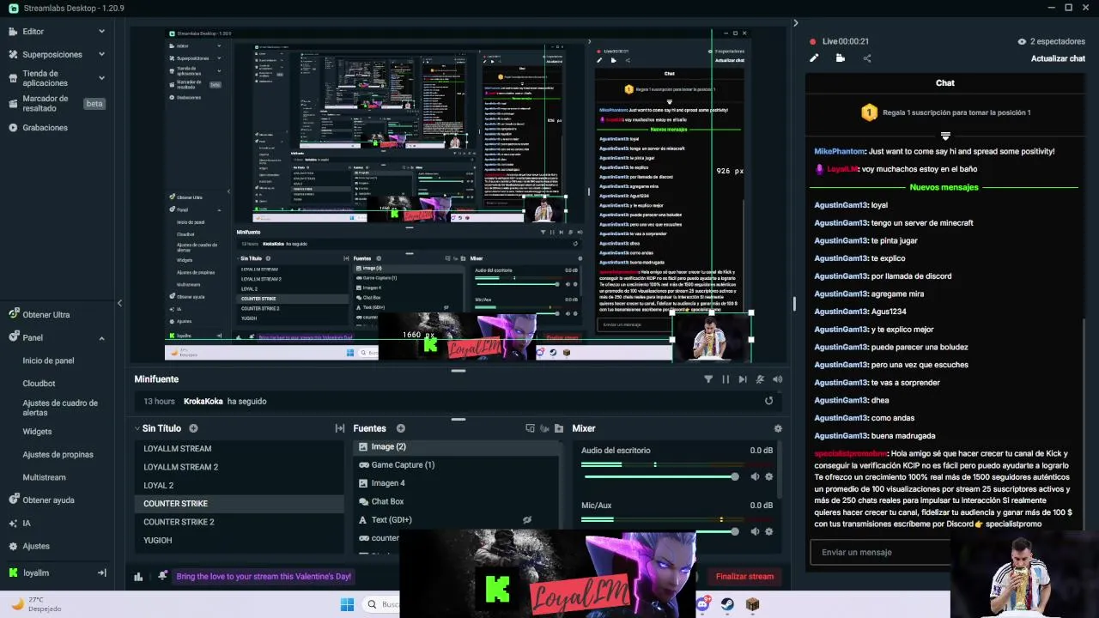Pause the alert queue in Minifuente

pyautogui.click(x=726, y=379)
